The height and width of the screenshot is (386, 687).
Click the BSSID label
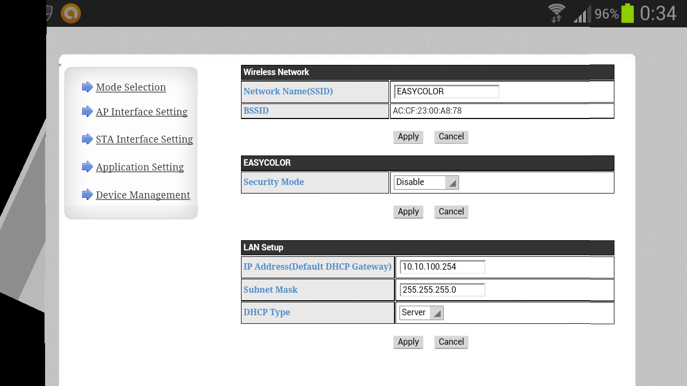click(256, 111)
